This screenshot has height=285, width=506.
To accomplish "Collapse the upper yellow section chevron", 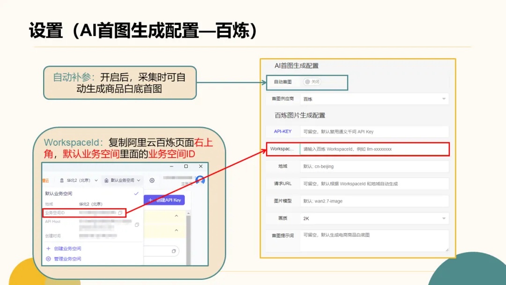I will (176, 216).
